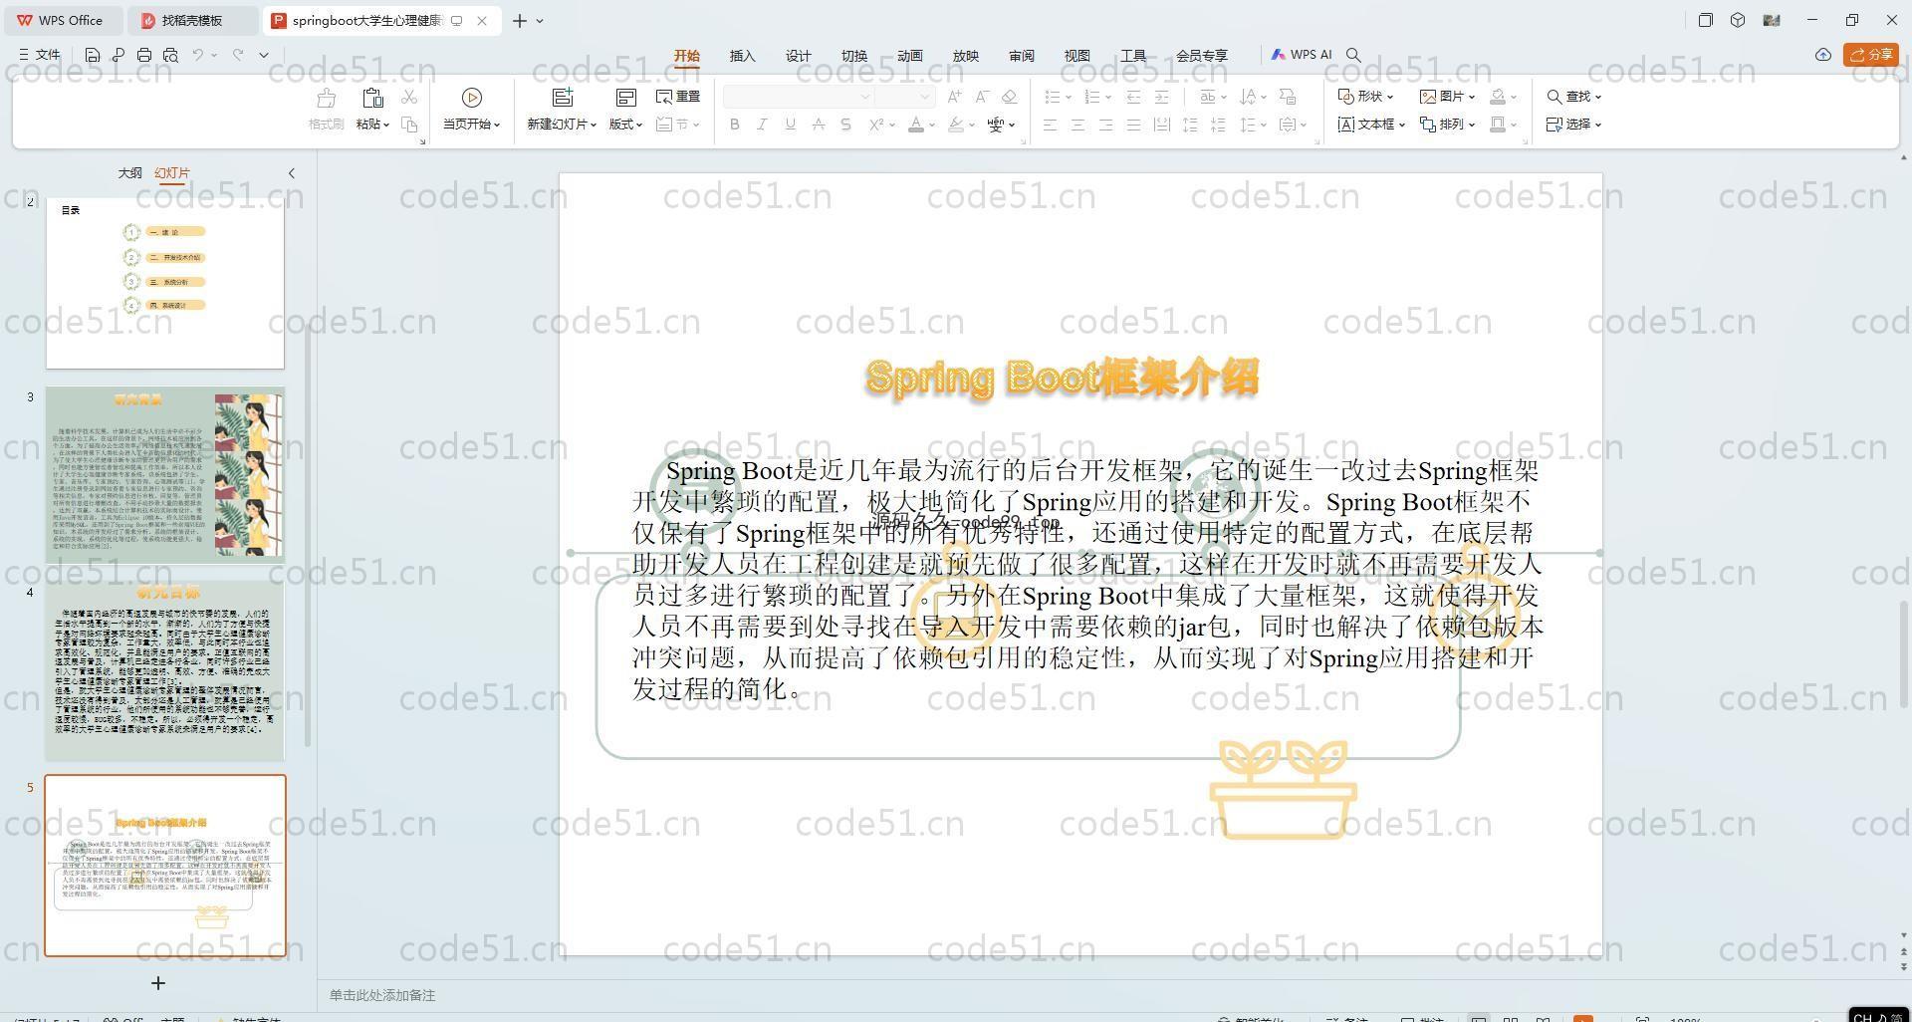Image resolution: width=1912 pixels, height=1022 pixels.
Task: Toggle distributed alignment button
Action: [x=1161, y=125]
